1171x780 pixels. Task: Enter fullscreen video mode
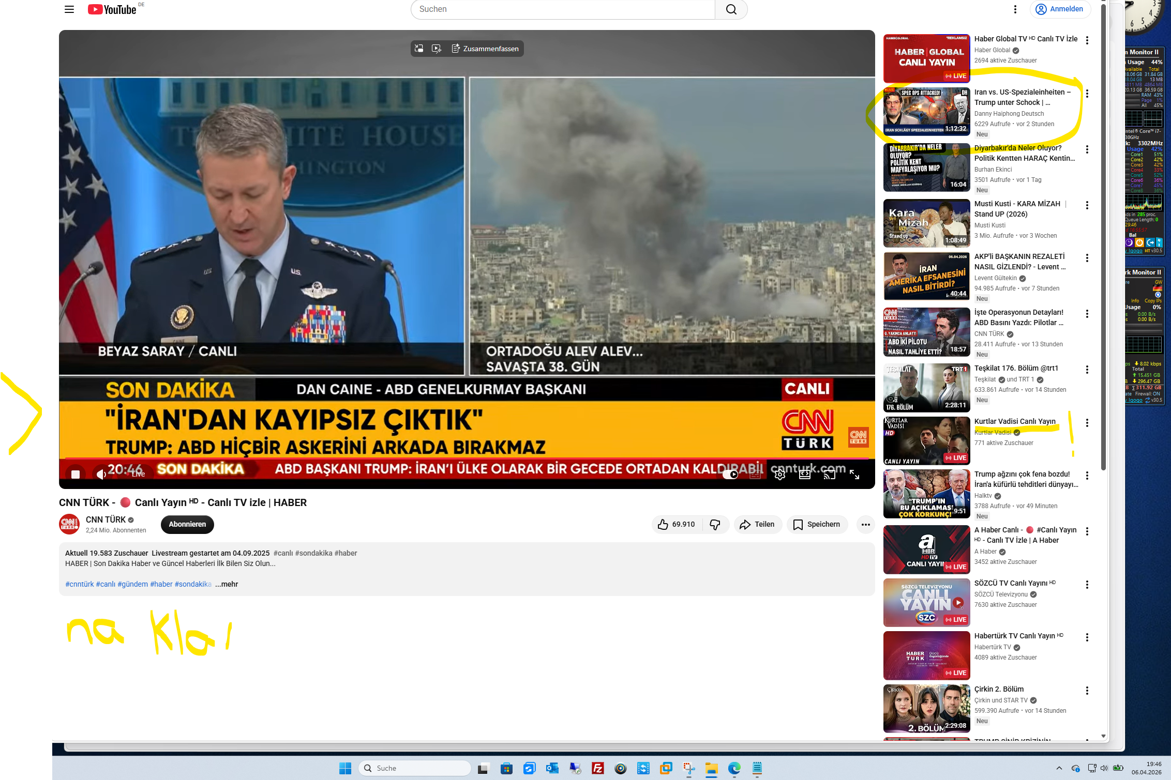coord(854,474)
